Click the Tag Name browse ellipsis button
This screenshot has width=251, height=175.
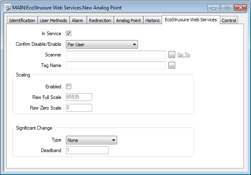(172, 65)
